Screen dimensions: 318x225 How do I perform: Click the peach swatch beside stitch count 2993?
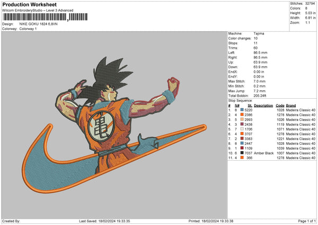(x=242, y=119)
